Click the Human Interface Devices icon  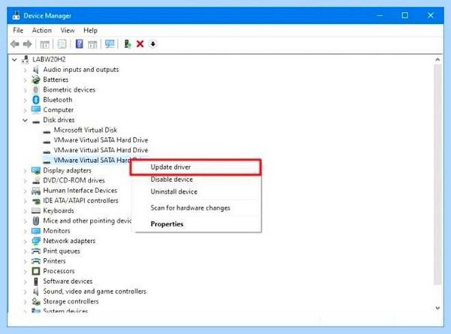point(36,191)
